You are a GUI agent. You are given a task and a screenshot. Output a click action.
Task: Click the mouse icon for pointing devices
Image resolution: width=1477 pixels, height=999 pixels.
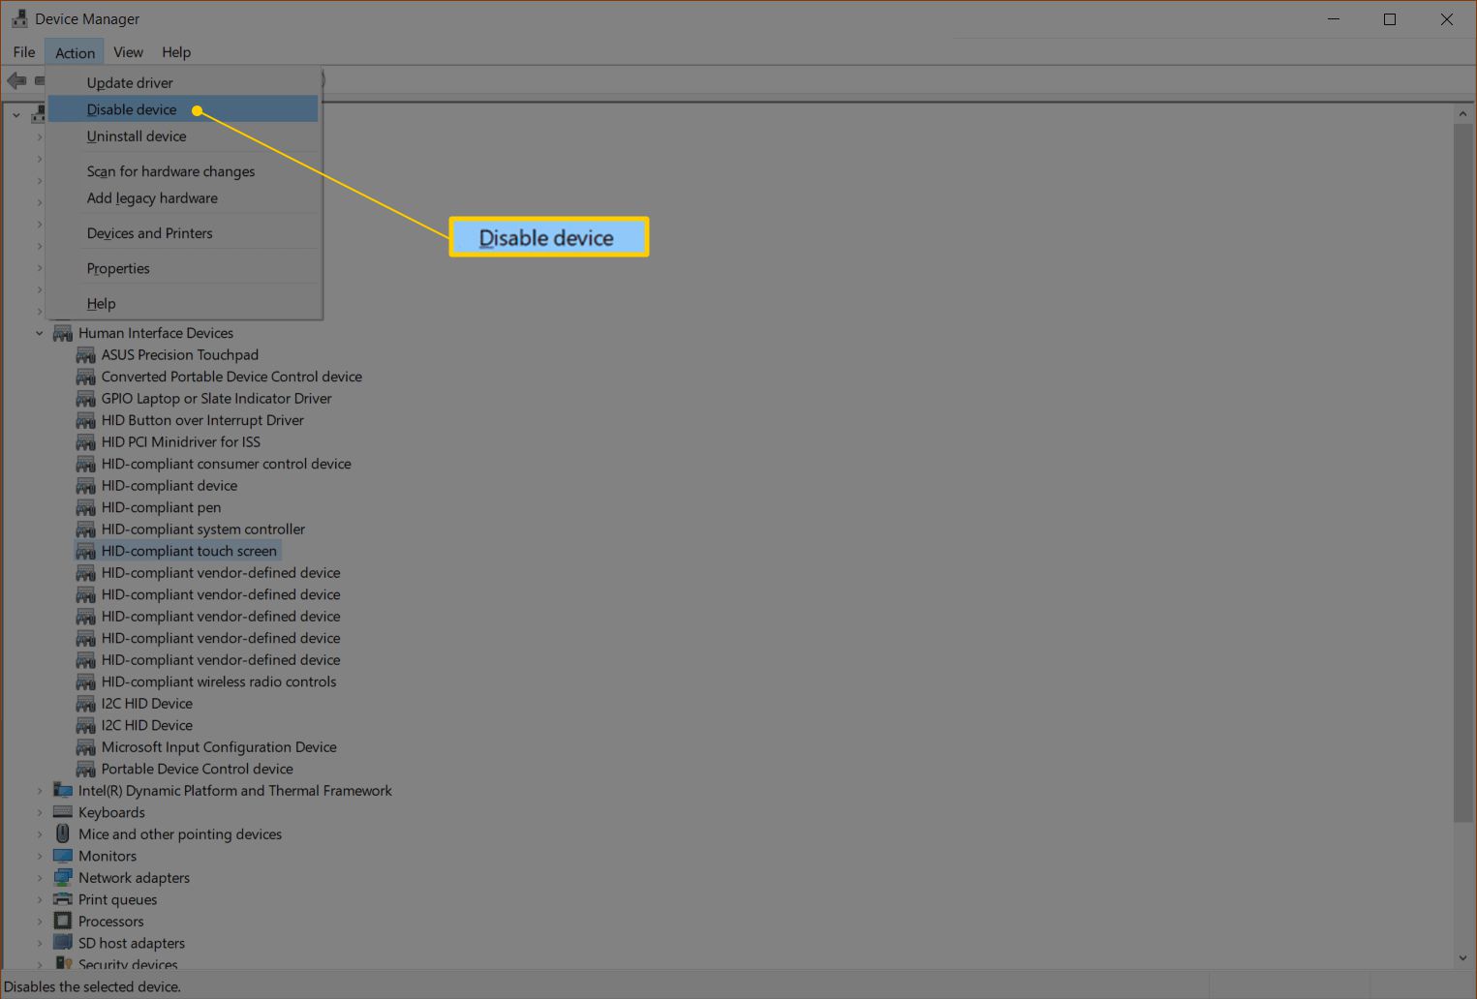click(x=63, y=833)
